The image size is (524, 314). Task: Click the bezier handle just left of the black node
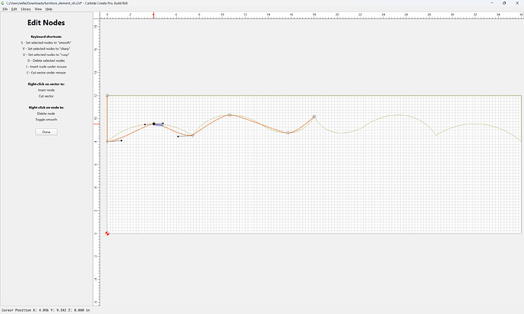145,124
